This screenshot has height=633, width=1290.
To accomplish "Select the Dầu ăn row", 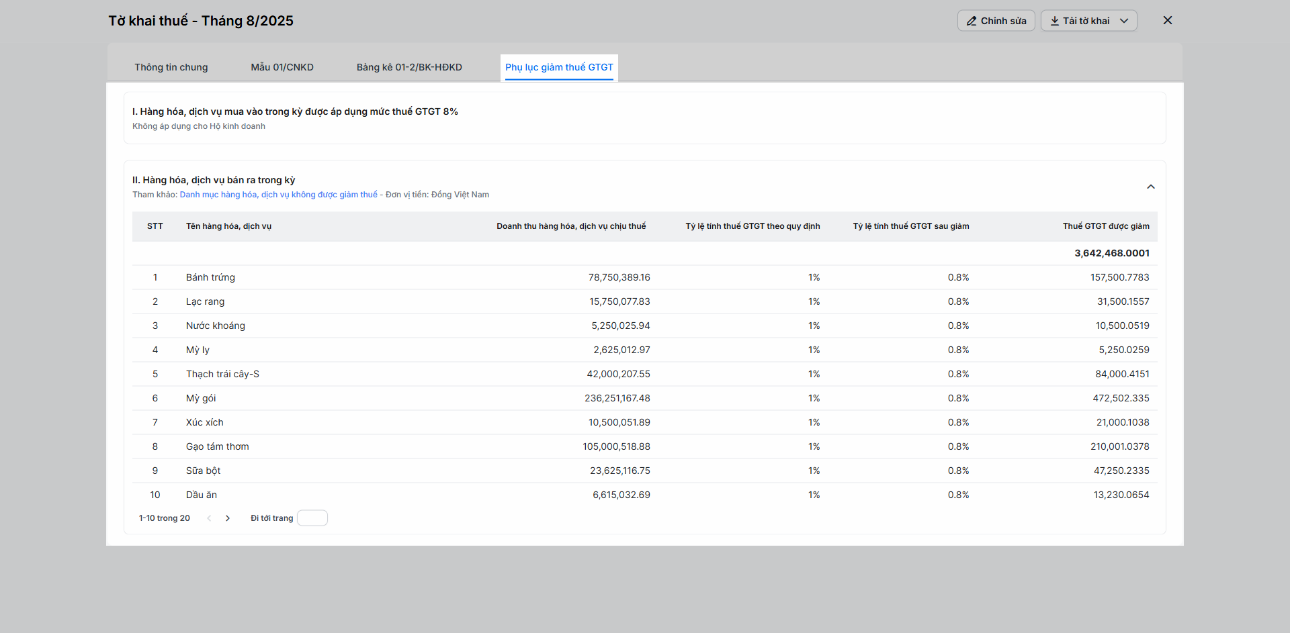I will click(202, 495).
